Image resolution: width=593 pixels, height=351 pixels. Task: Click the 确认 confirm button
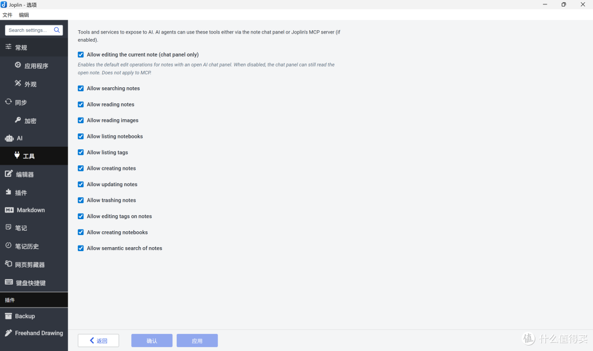pos(152,341)
